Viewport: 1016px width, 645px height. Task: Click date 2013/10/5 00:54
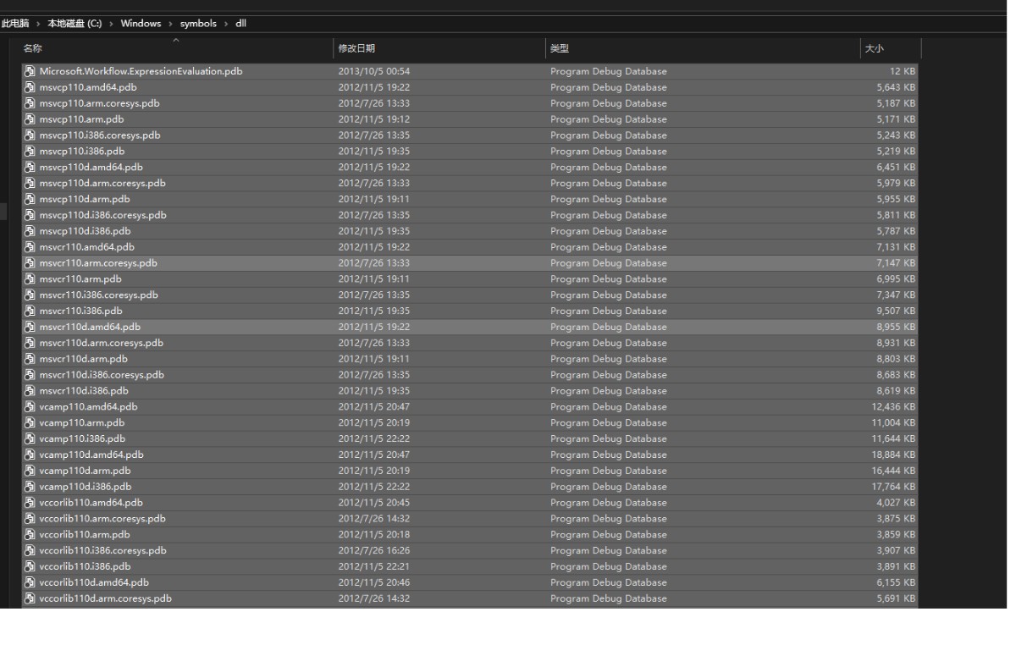374,72
